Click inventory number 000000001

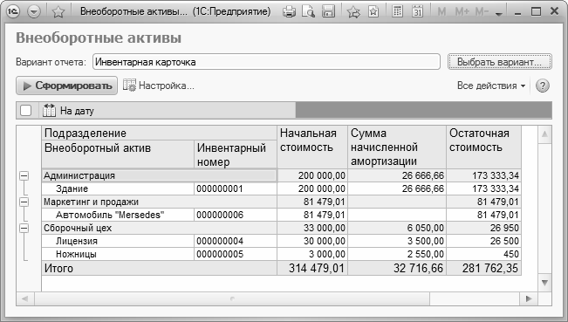pyautogui.click(x=236, y=188)
